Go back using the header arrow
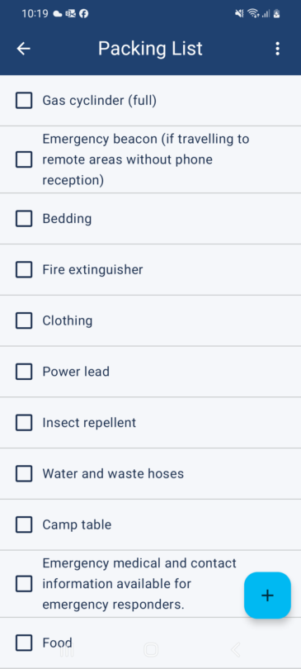The height and width of the screenshot is (669, 301). [23, 49]
